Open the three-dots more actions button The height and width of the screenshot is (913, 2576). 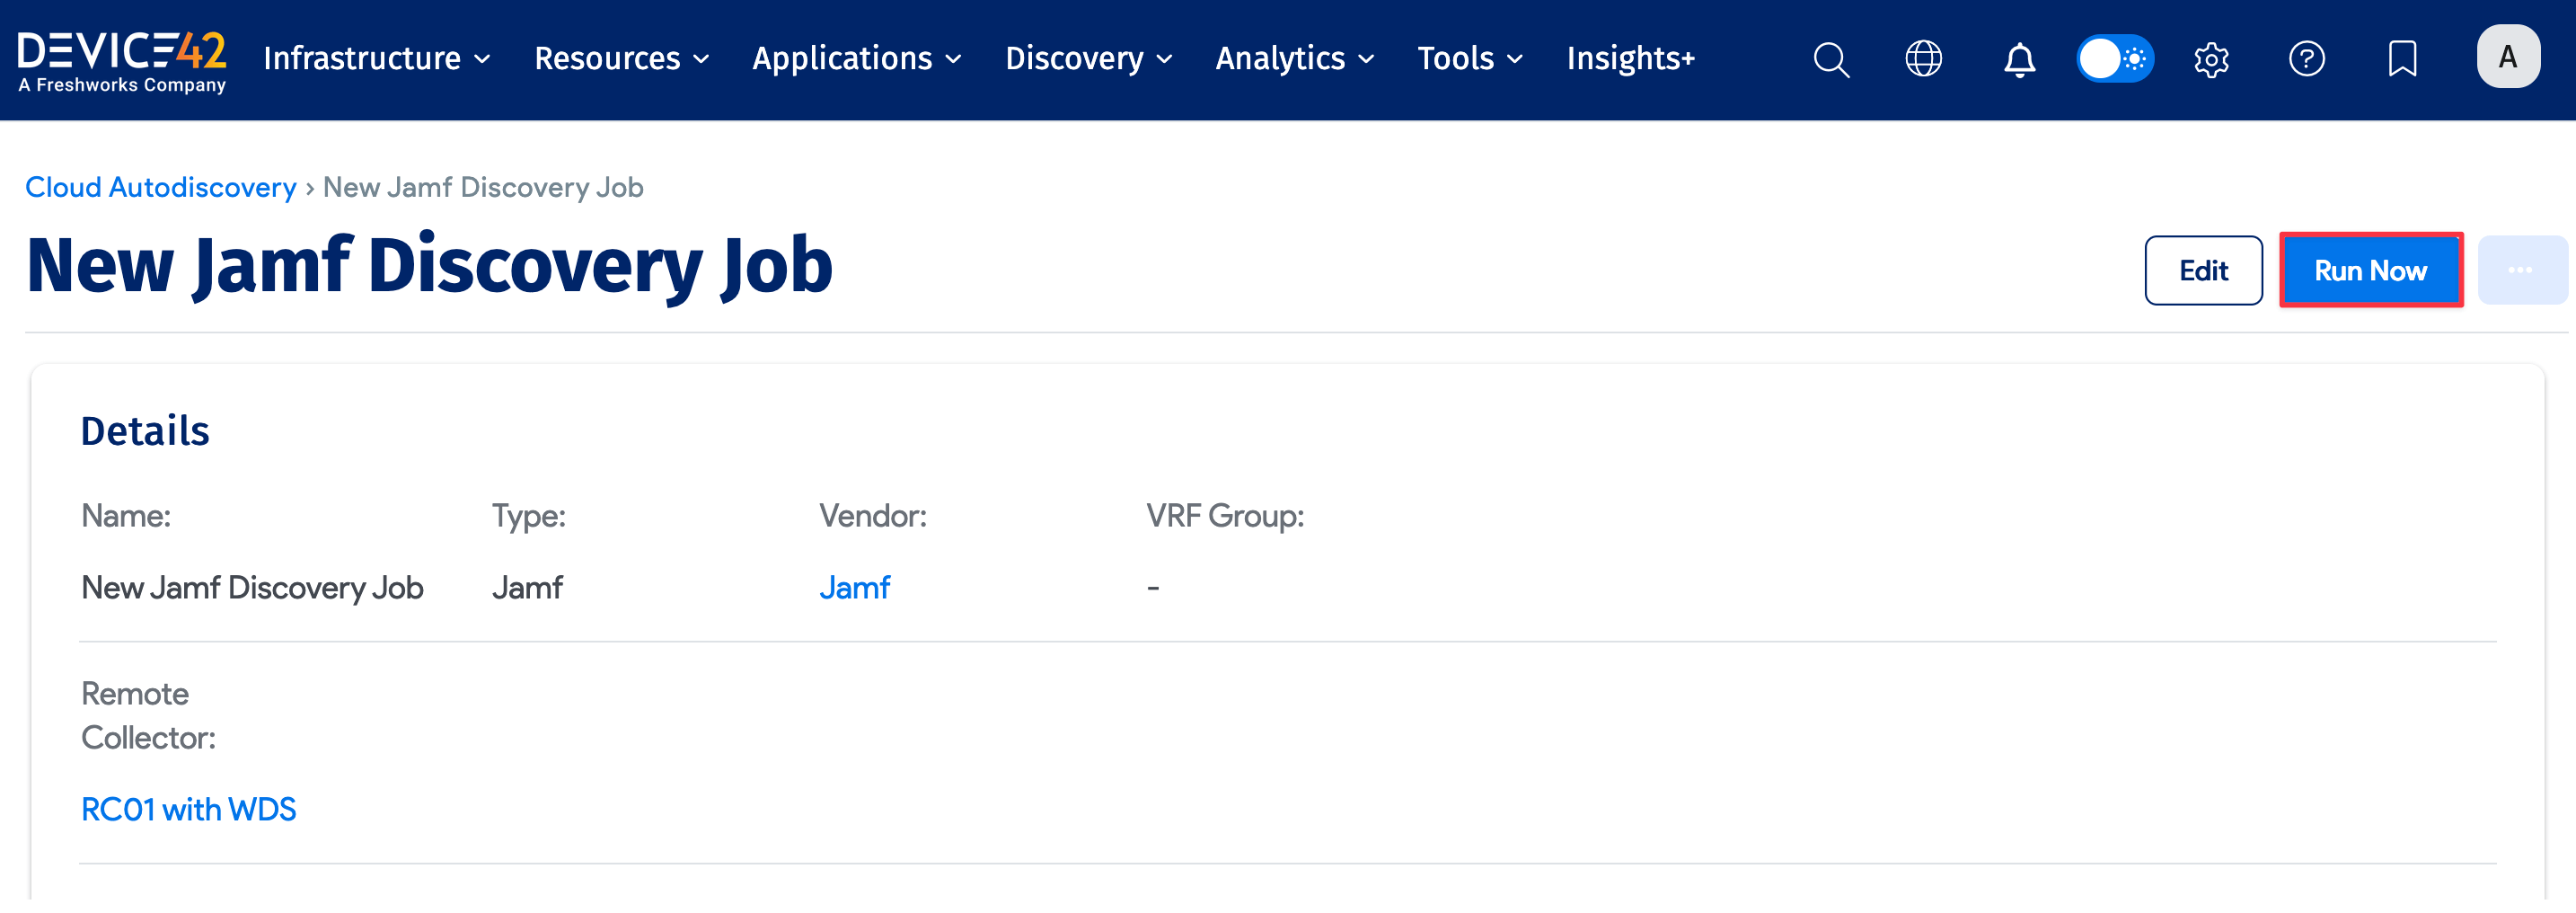click(x=2520, y=271)
